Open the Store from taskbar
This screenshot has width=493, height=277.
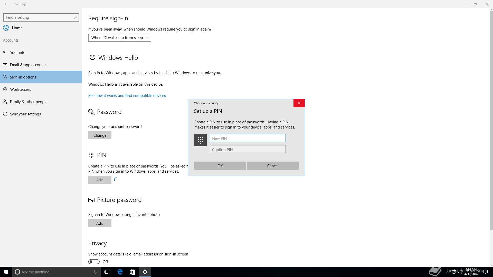tap(132, 272)
